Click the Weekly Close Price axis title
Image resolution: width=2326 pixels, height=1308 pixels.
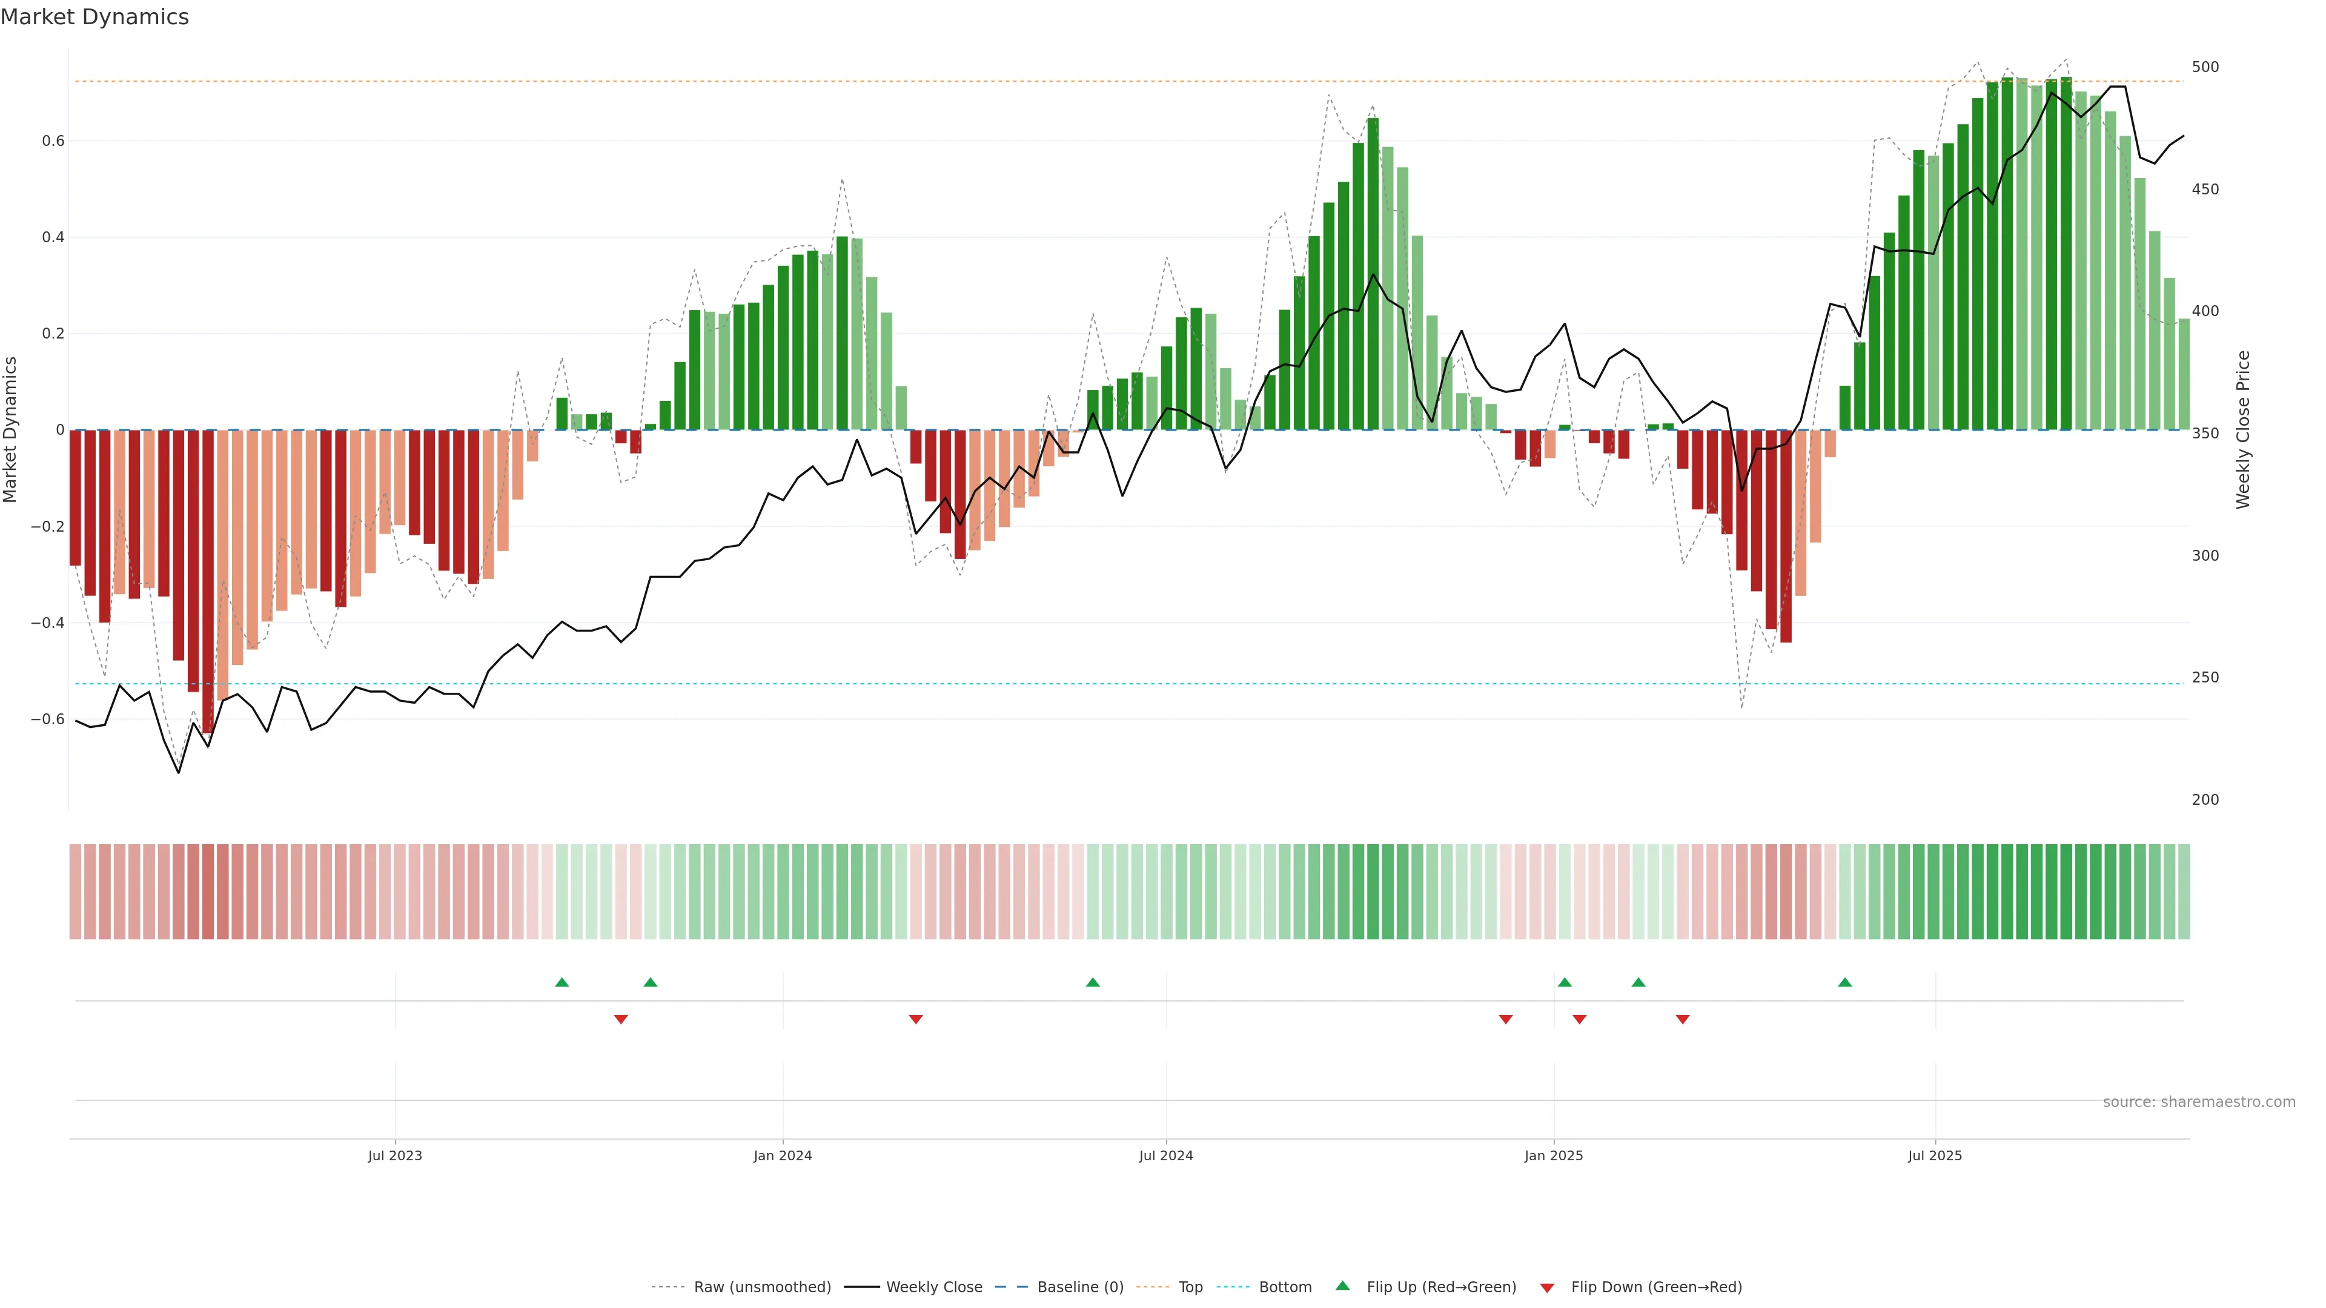coord(2243,430)
